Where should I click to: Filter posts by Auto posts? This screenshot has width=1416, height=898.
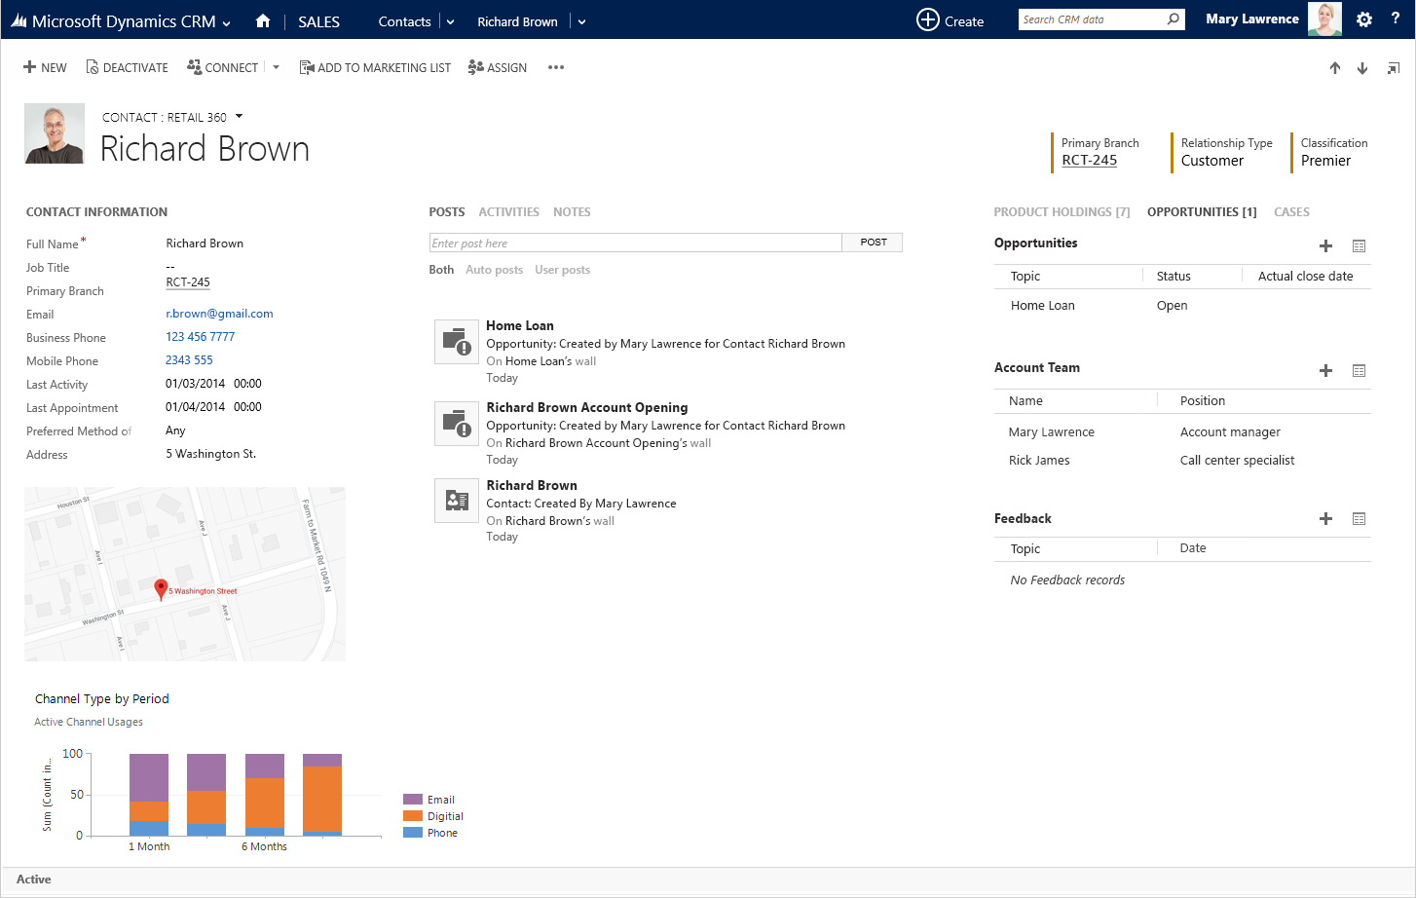494,270
